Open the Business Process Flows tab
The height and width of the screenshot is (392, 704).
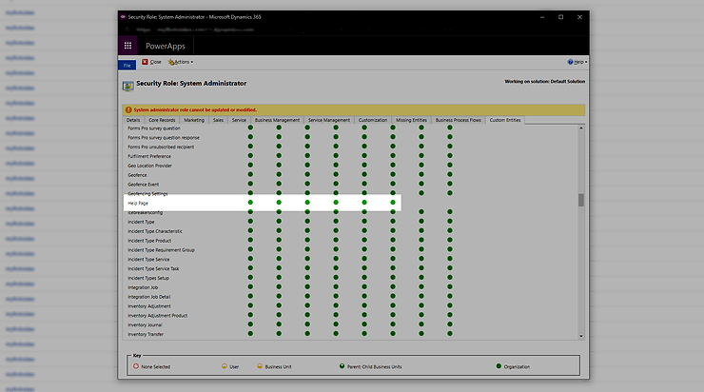tap(458, 120)
